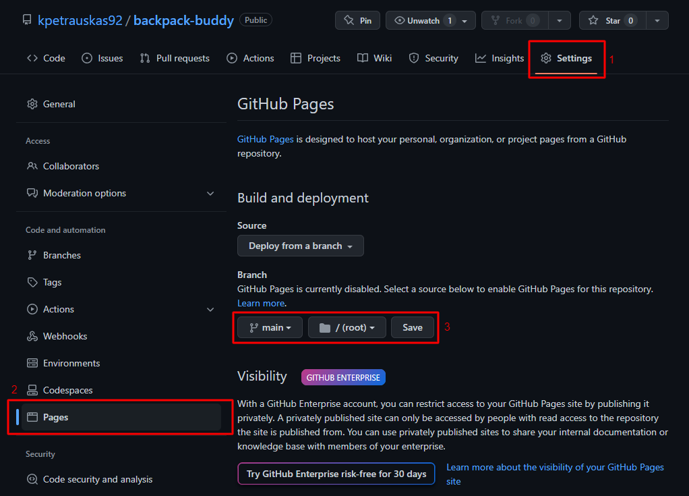Open Environments in sidebar
The image size is (689, 496).
121,363
